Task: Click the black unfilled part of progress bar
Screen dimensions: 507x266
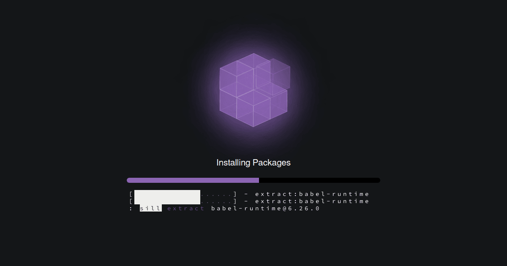Action: [319, 180]
